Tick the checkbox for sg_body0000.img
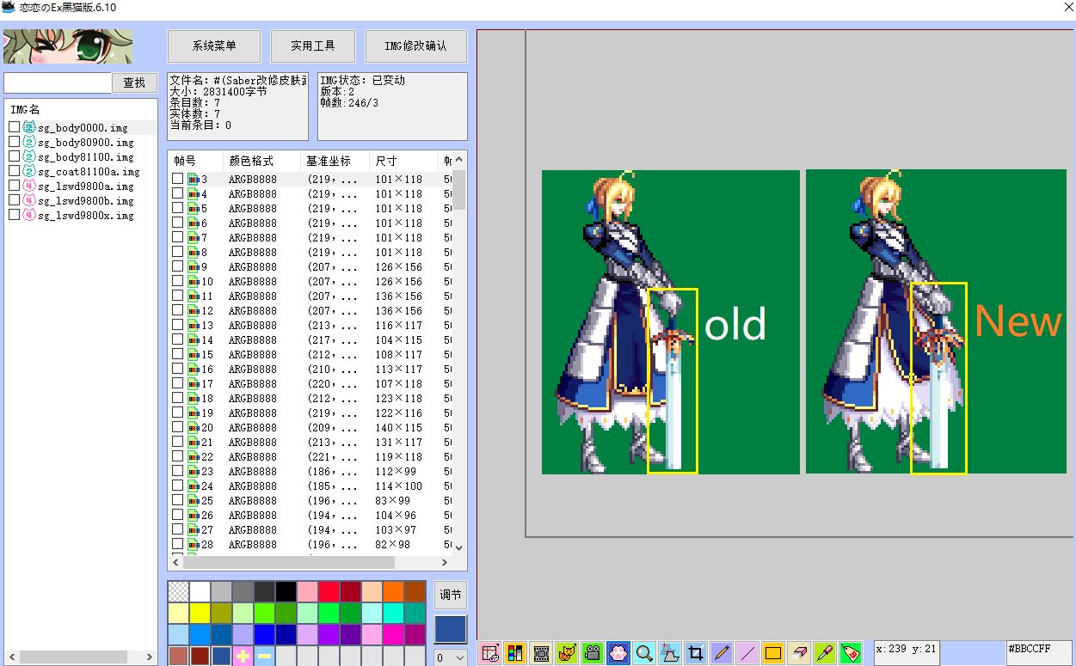1076x666 pixels. (x=14, y=127)
